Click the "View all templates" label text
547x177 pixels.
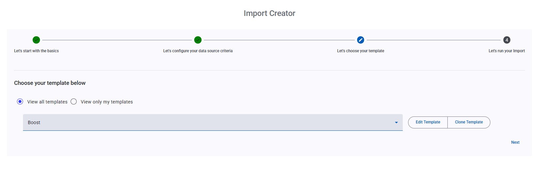pos(47,102)
